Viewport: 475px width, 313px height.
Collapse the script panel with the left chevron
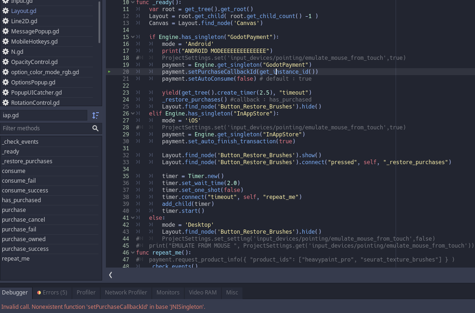click(111, 275)
